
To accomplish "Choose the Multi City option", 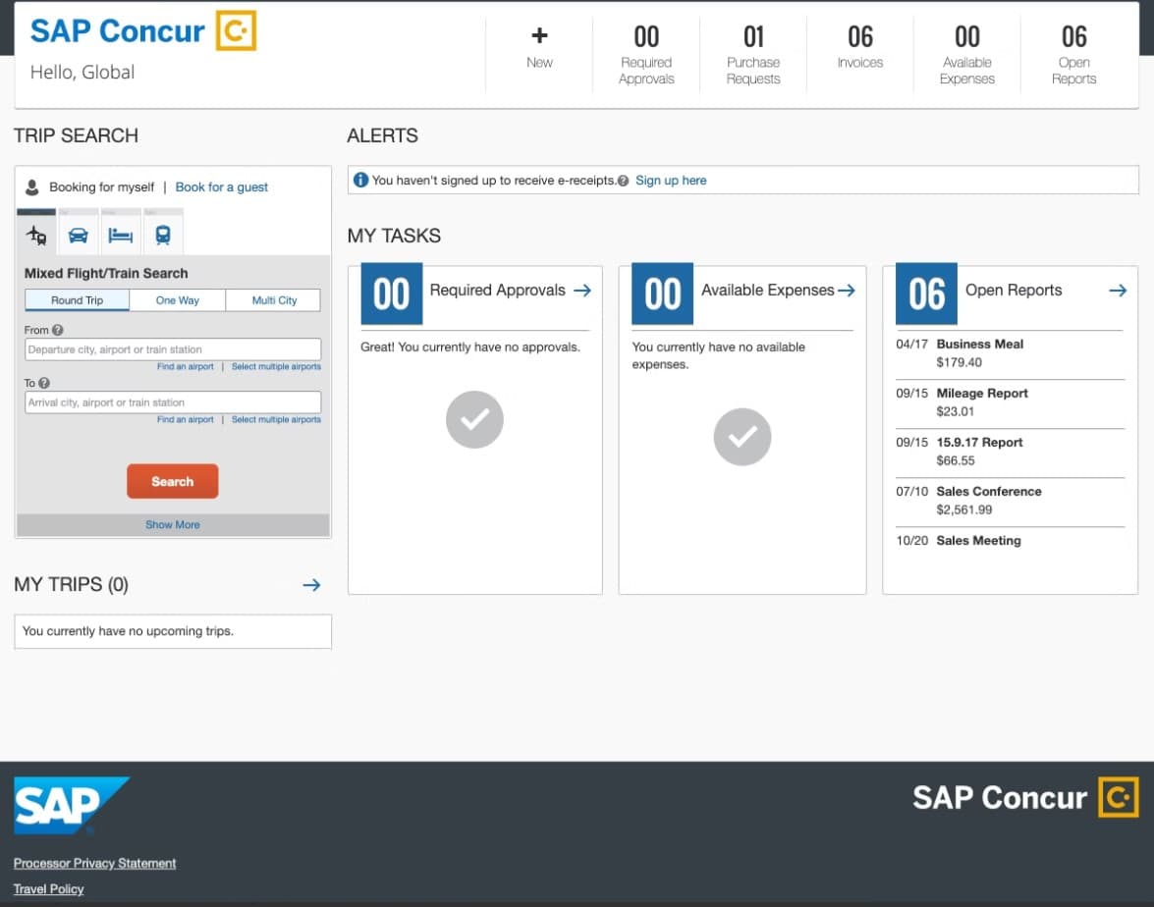I will (274, 300).
